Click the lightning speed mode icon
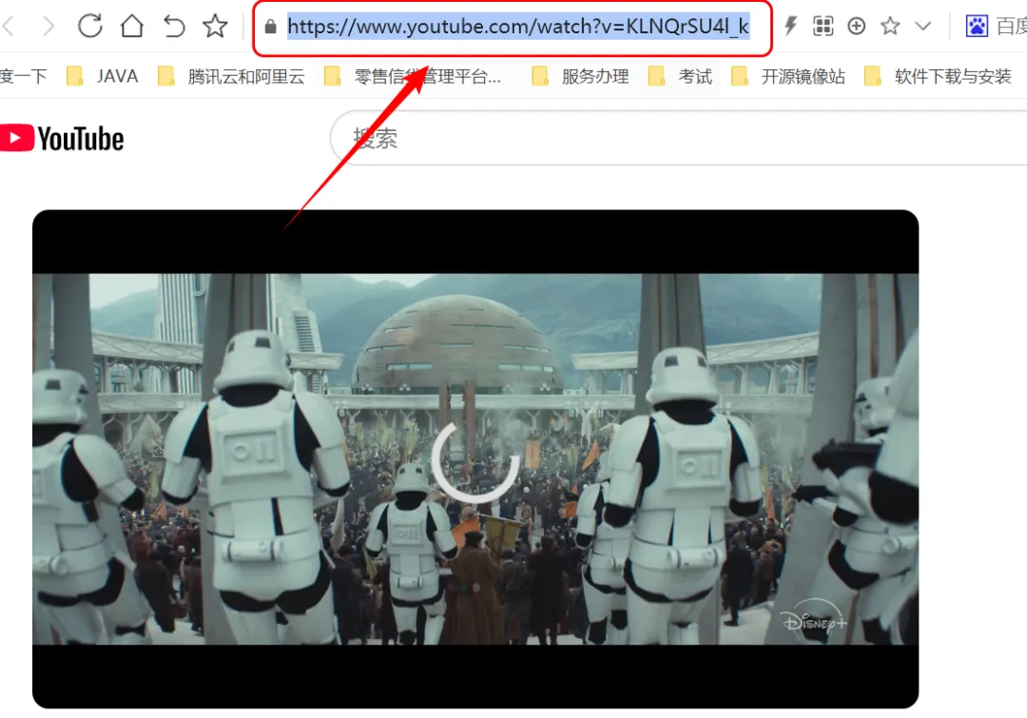The height and width of the screenshot is (718, 1027). 790,27
